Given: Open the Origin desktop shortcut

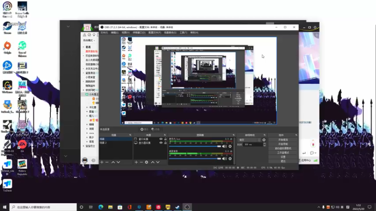Looking at the screenshot, I should (8, 48).
